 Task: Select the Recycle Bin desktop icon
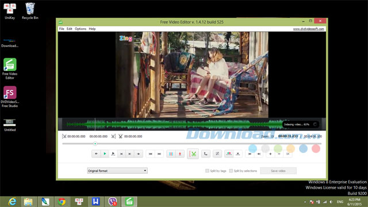30,11
